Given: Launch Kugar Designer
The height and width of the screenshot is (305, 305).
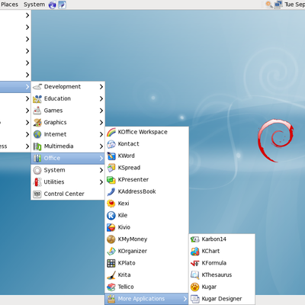Looking at the screenshot, I should (222, 299).
